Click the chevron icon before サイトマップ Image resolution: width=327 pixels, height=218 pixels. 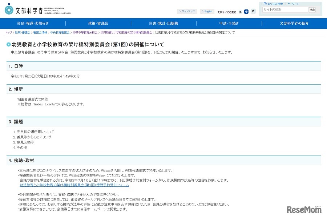click(179, 11)
